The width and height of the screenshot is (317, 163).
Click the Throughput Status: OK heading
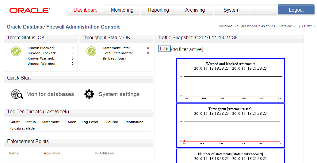point(107,38)
